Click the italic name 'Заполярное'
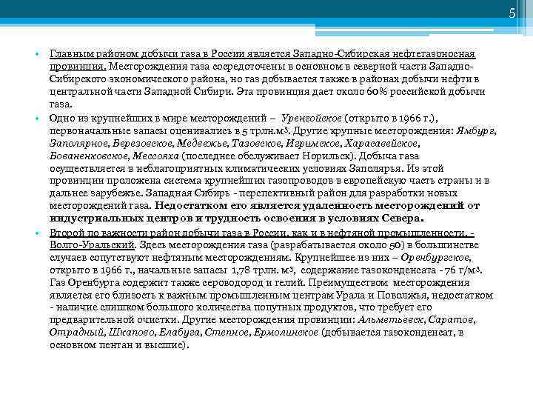The height and width of the screenshot is (400, 533). [79, 143]
